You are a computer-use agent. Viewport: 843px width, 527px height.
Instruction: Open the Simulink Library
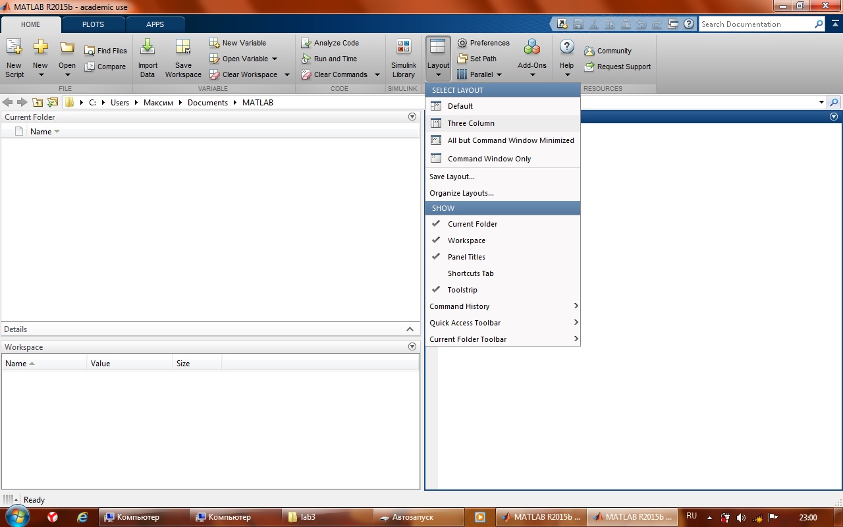click(x=404, y=58)
